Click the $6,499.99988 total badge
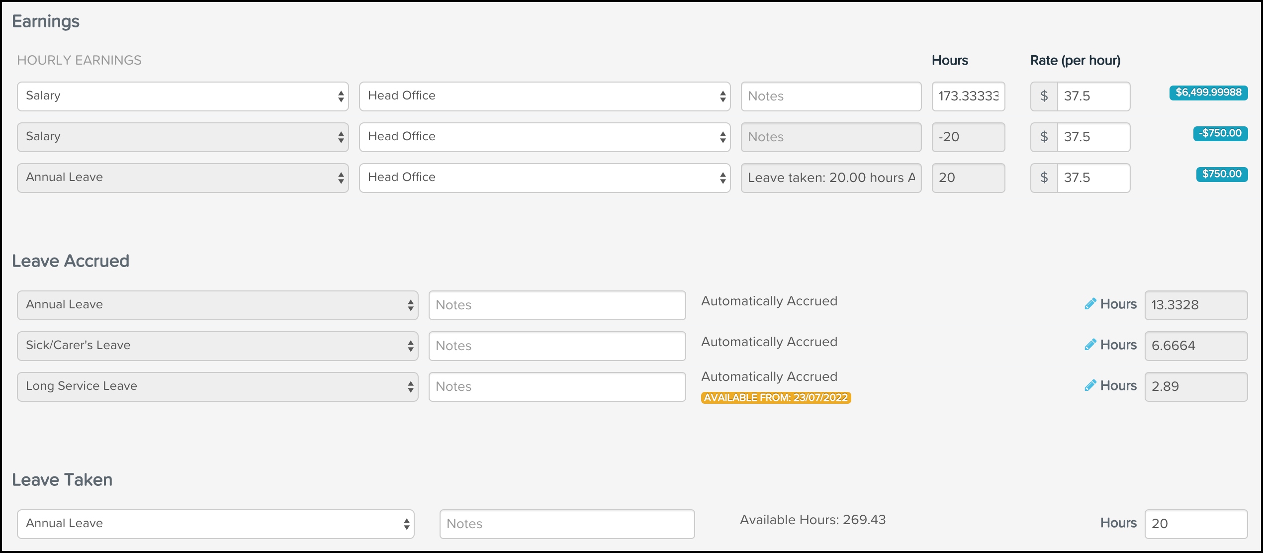This screenshot has height=553, width=1263. (x=1208, y=92)
